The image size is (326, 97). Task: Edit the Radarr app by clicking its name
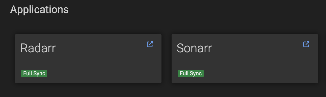(x=38, y=48)
